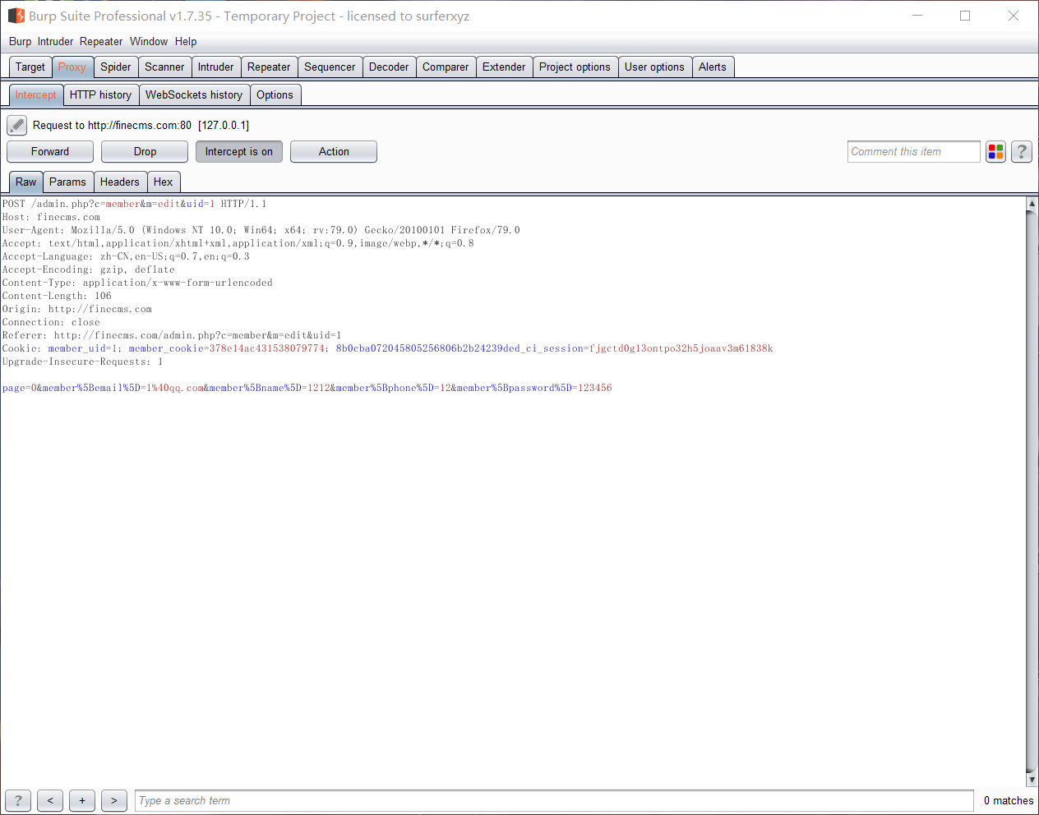The height and width of the screenshot is (815, 1039).
Task: Click the search term input field
Action: (x=554, y=801)
